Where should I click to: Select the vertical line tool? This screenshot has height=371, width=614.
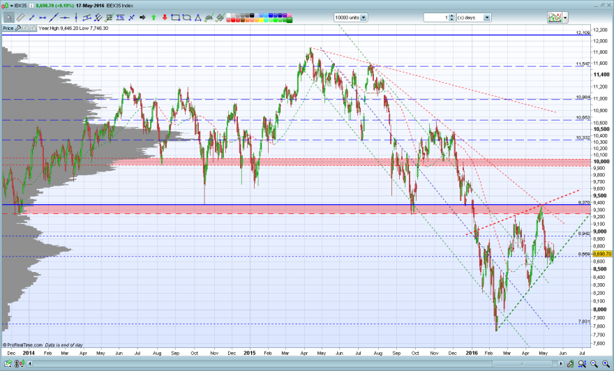[x=76, y=17]
